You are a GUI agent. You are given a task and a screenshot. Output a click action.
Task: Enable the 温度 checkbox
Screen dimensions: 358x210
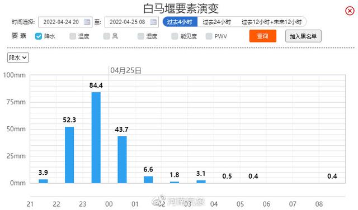[73, 36]
